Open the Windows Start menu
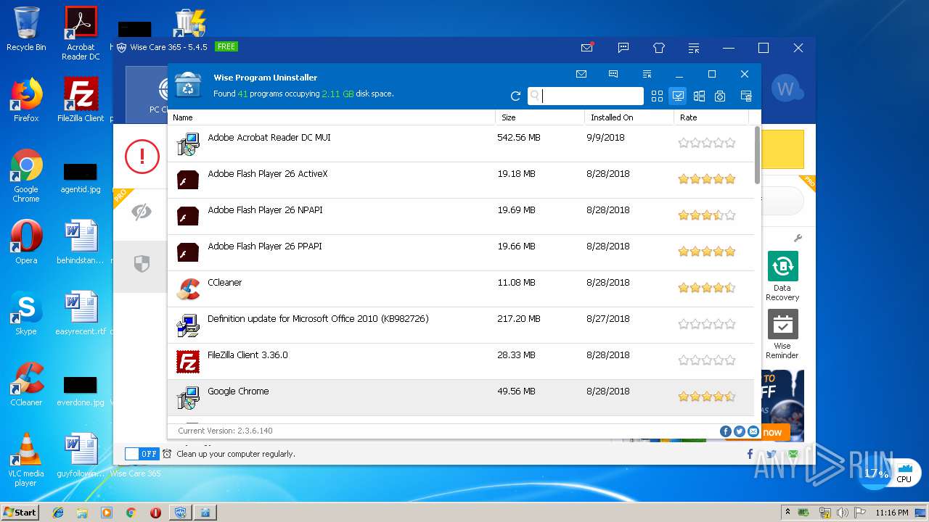The width and height of the screenshot is (929, 522). (20, 512)
